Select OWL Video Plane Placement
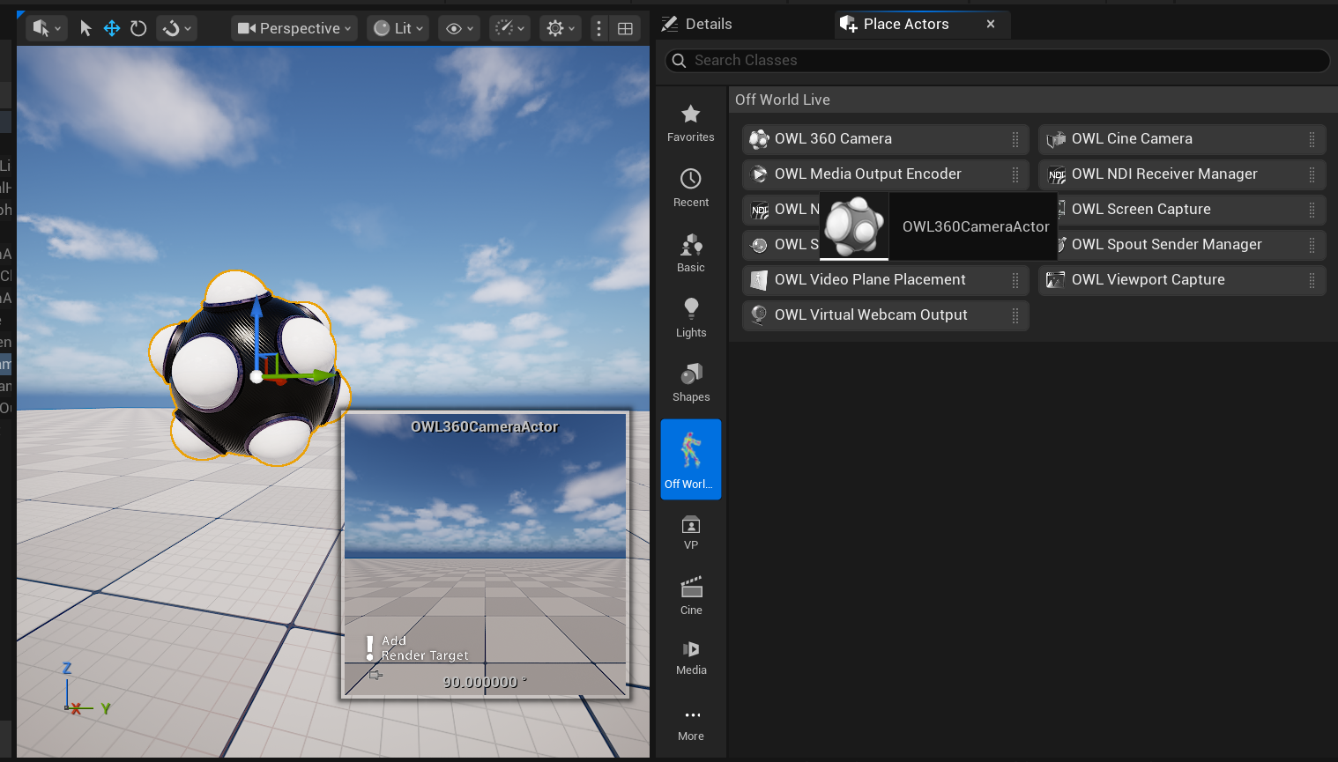 point(885,279)
